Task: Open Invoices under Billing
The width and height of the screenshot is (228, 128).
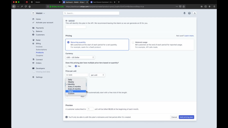Action: pos(39,47)
